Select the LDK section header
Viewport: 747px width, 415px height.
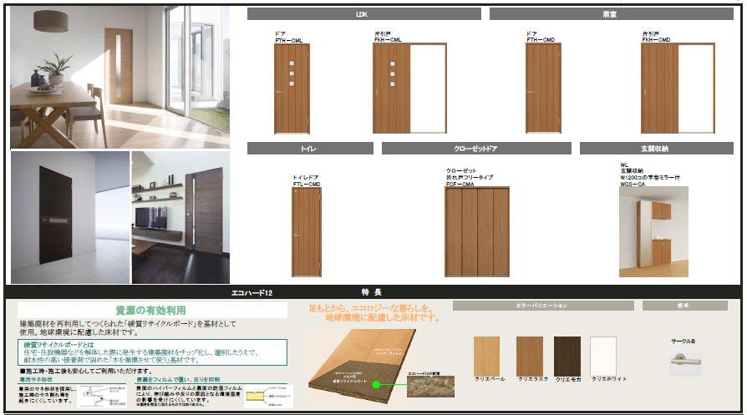point(364,14)
